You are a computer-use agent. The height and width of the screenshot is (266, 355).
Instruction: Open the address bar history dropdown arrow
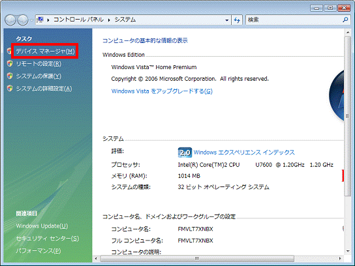(x=227, y=20)
